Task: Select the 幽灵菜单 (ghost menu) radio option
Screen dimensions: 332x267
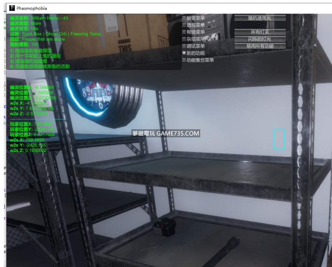Action: [193, 18]
